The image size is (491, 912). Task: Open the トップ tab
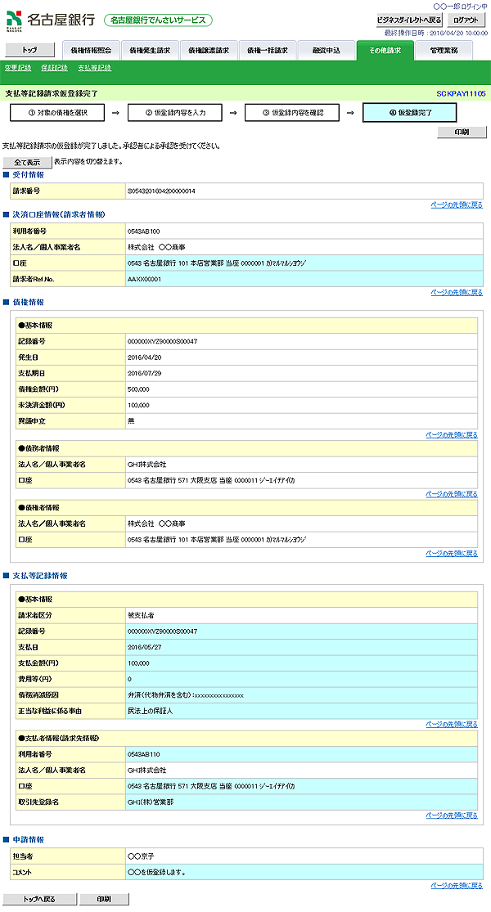pos(29,51)
